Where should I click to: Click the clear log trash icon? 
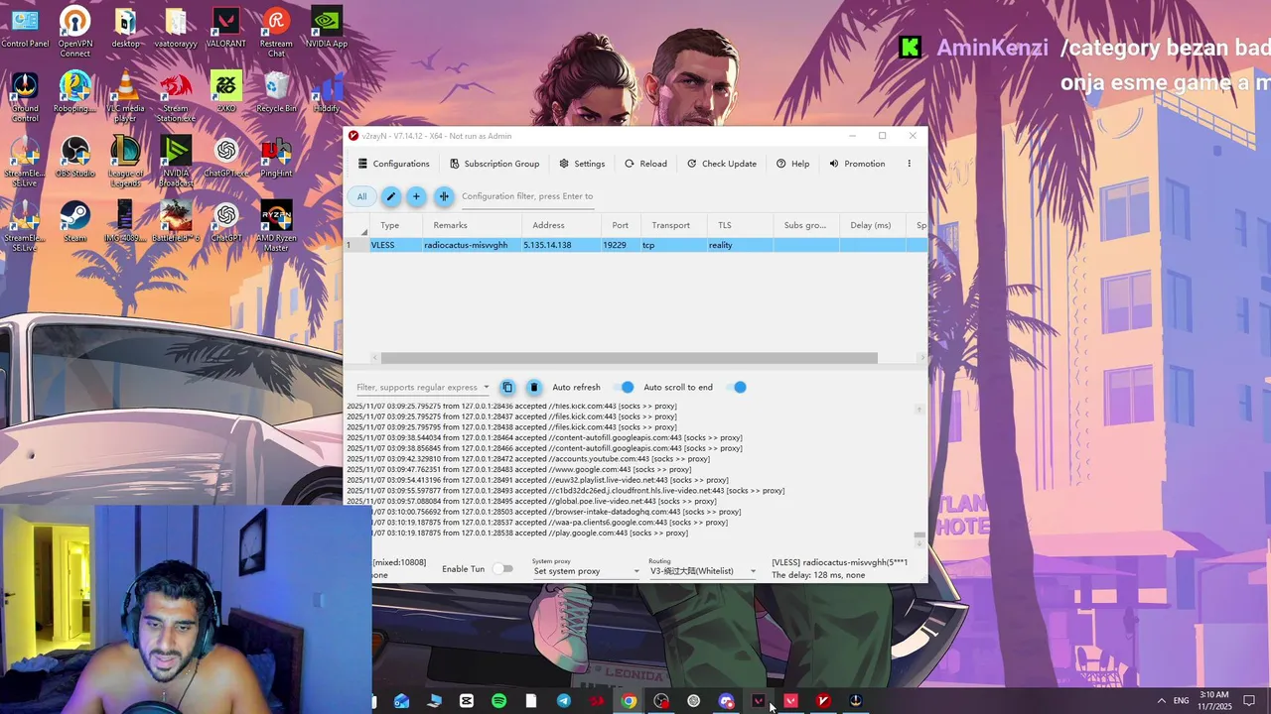533,387
